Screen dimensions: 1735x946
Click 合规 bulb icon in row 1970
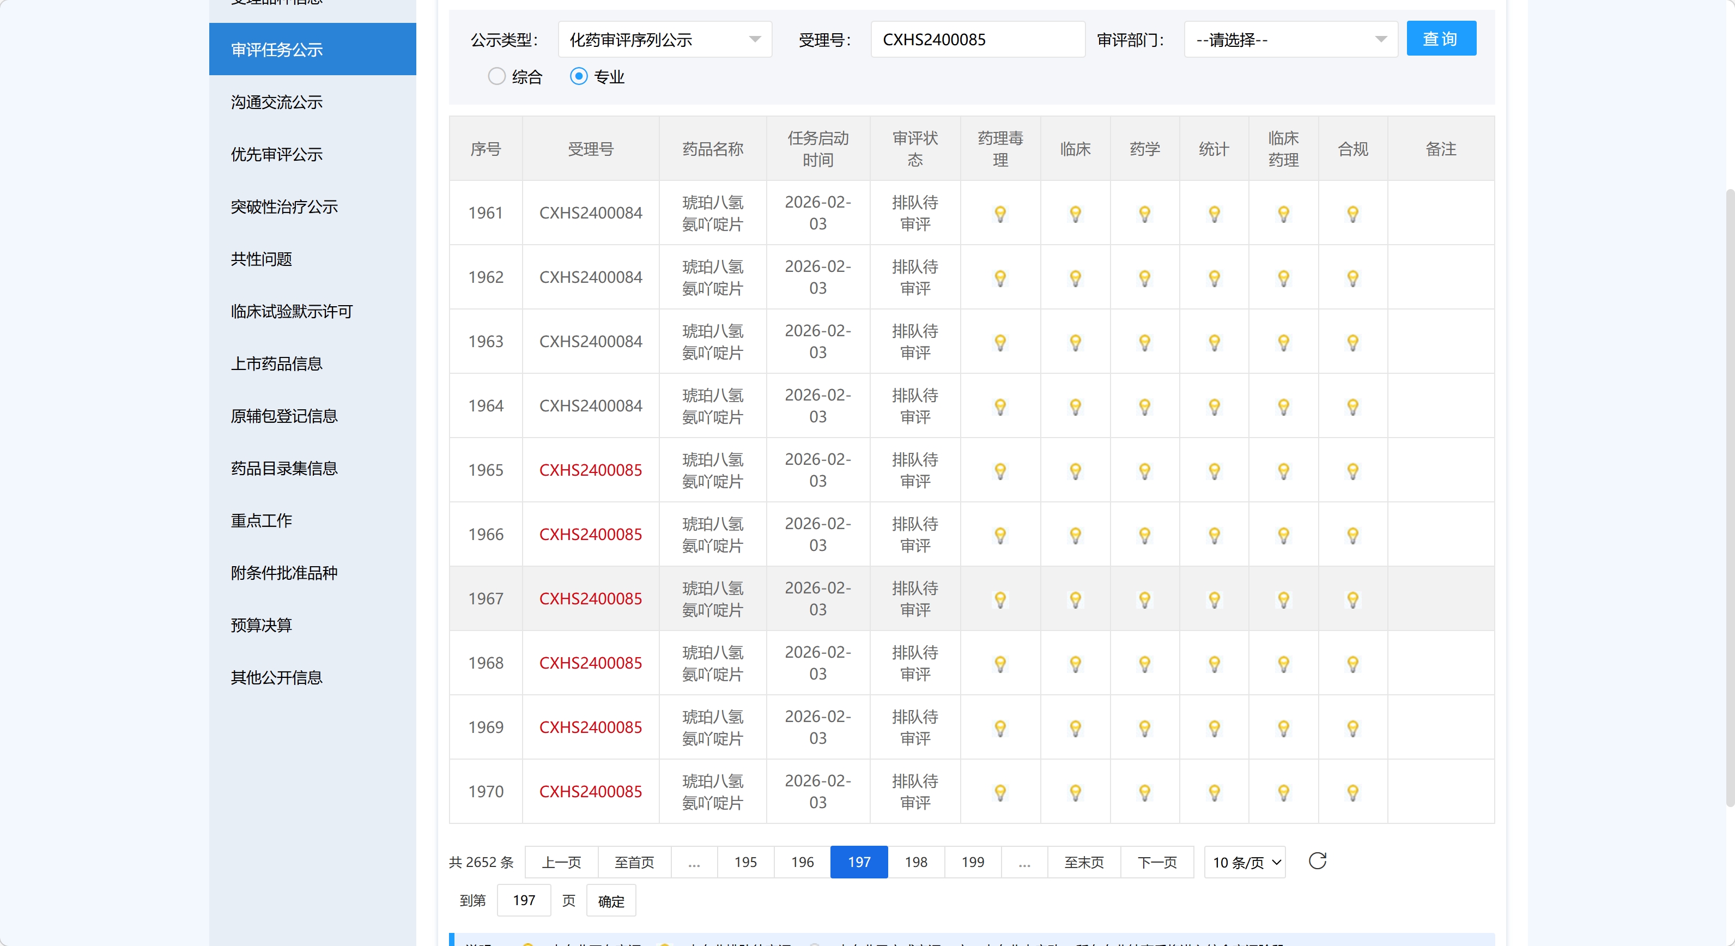[x=1352, y=792]
